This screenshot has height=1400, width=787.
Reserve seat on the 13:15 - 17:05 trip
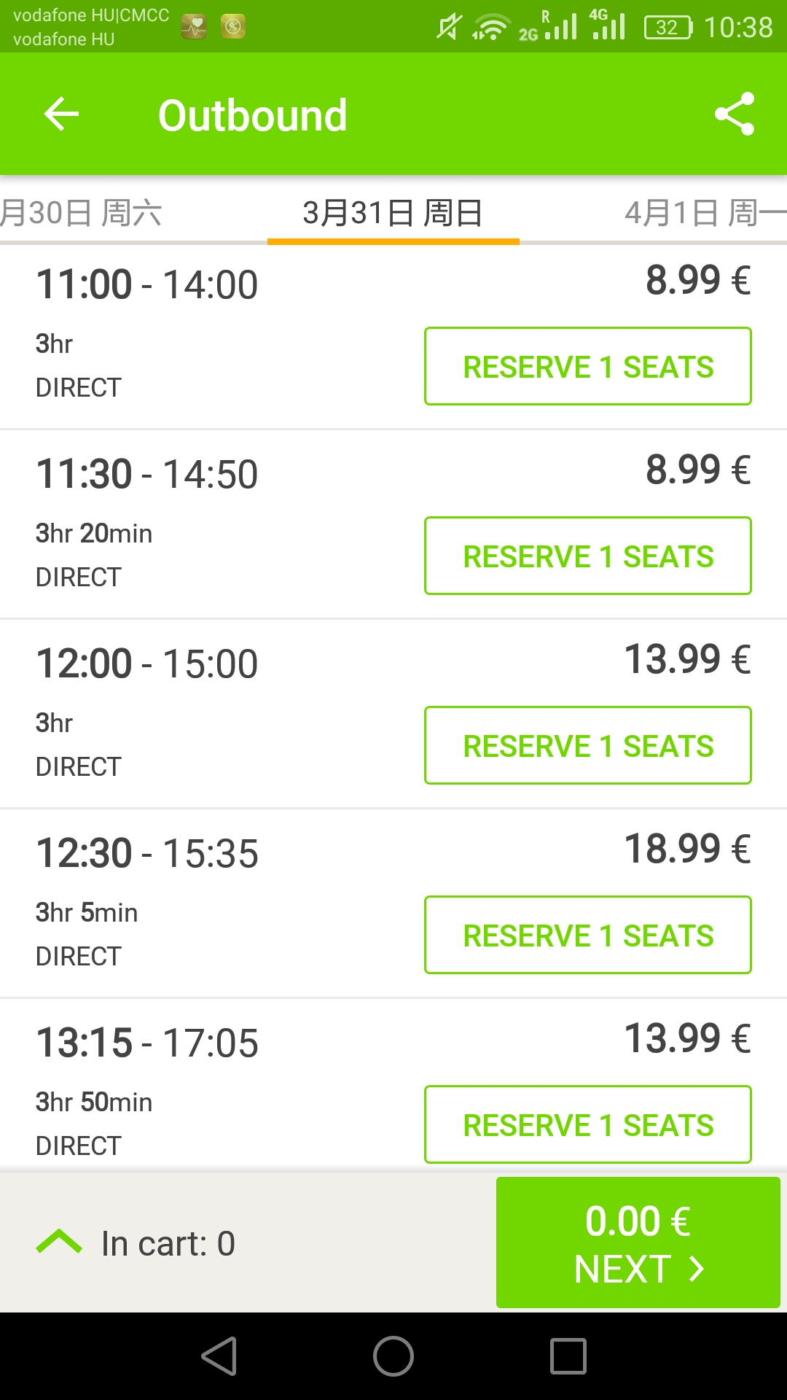587,1124
